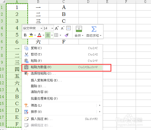Select row 17 header
Image resolution: width=151 pixels, height=130 pixels.
click(x=3, y=117)
